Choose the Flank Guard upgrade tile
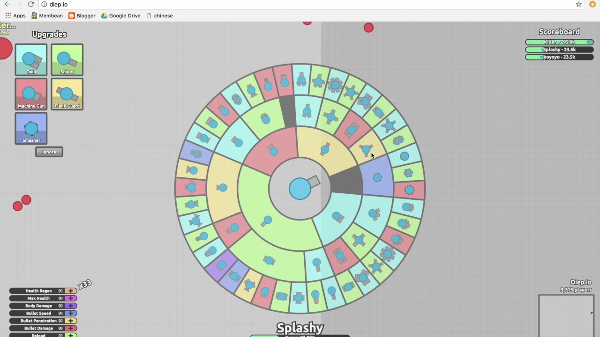The width and height of the screenshot is (600, 337). tap(67, 94)
